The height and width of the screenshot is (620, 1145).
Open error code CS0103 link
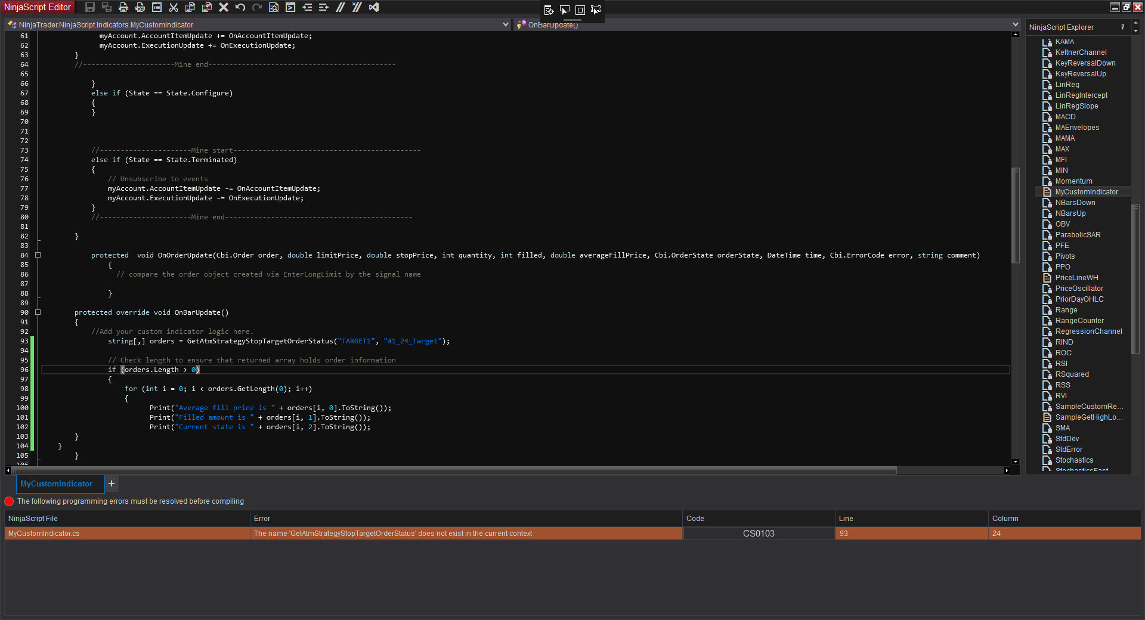pos(759,534)
